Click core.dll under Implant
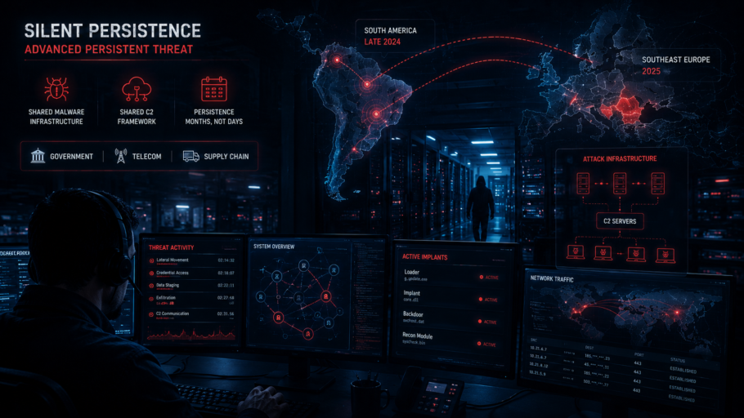744x418 pixels. pos(411,300)
